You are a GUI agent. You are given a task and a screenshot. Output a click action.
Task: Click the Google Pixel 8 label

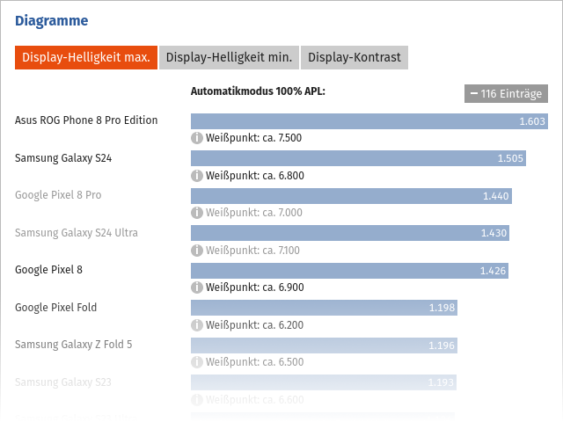[49, 270]
